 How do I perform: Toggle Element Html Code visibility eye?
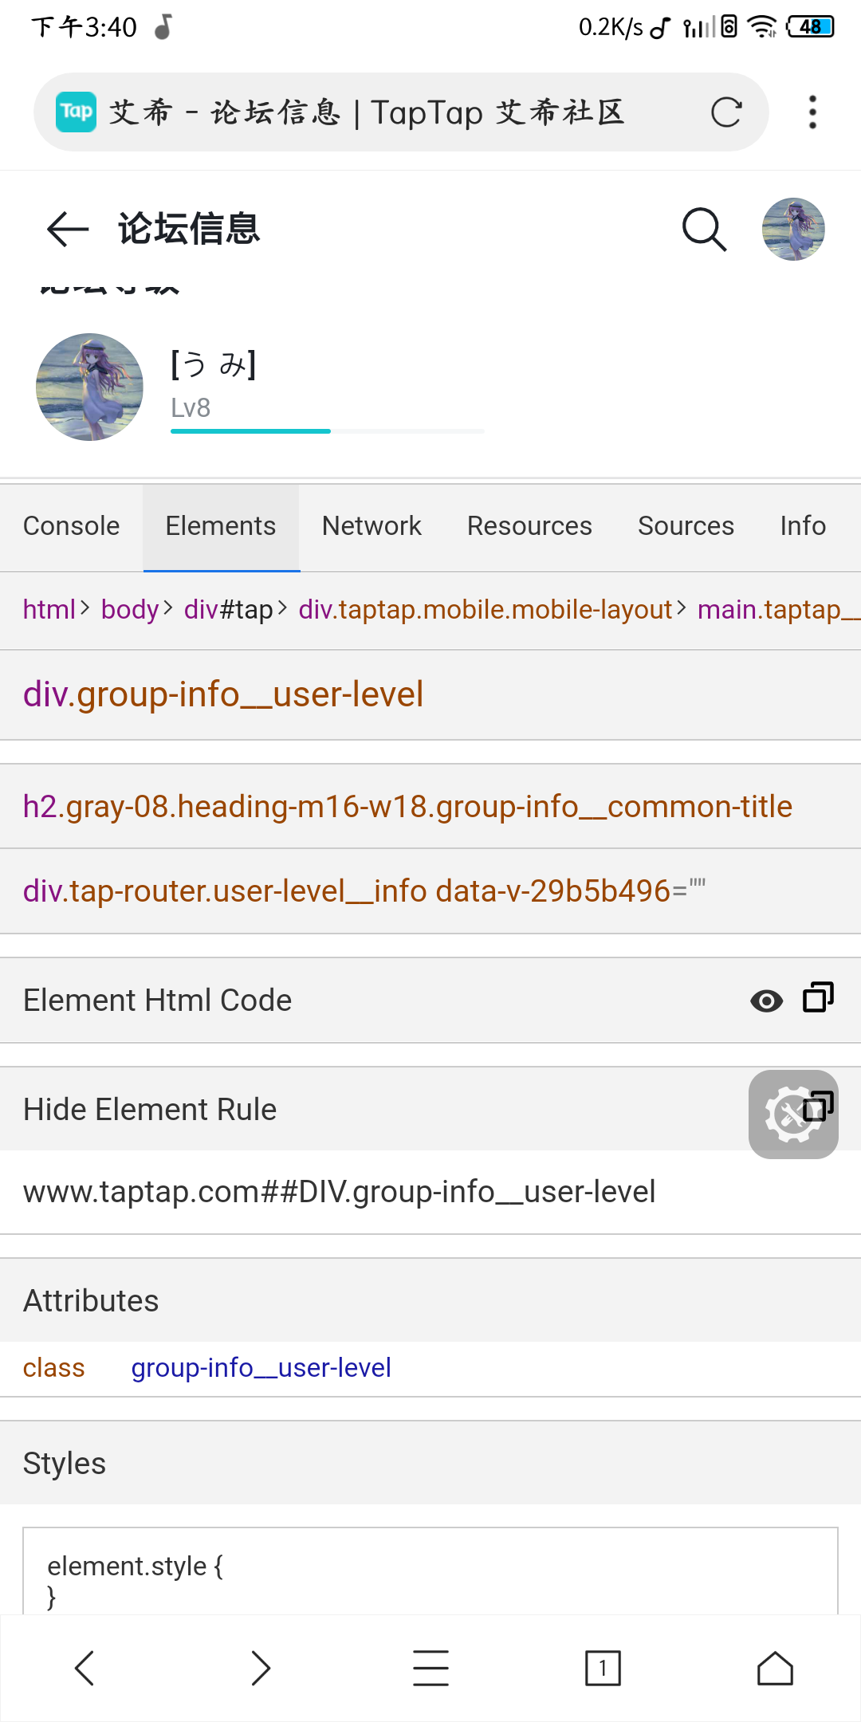[x=767, y=1001]
